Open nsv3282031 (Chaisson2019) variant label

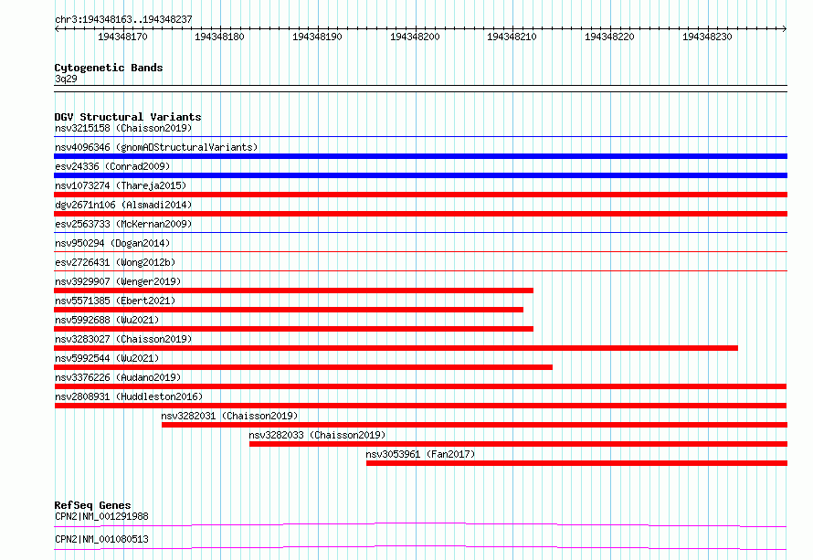(x=229, y=416)
